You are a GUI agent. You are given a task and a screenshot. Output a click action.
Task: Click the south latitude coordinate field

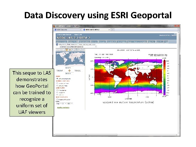(x=69, y=73)
